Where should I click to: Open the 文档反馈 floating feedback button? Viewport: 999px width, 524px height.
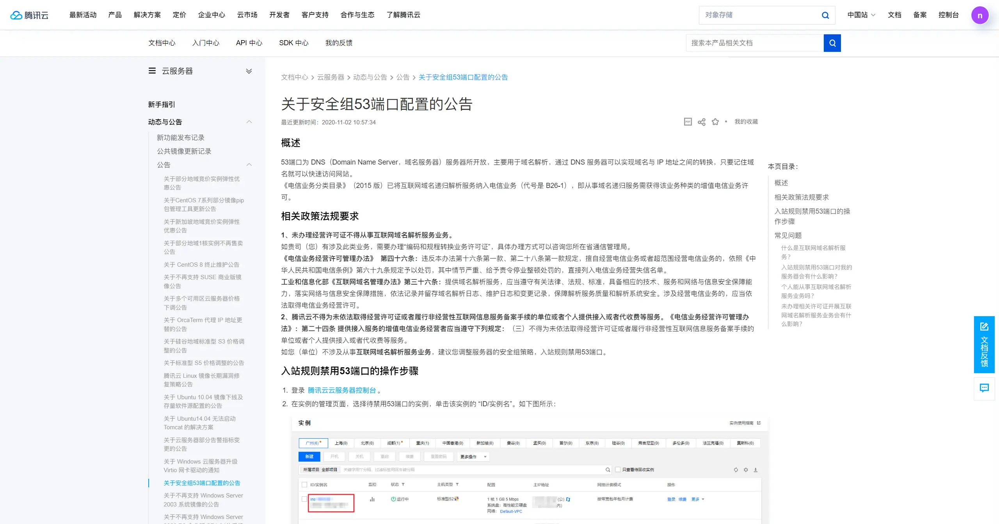(984, 345)
